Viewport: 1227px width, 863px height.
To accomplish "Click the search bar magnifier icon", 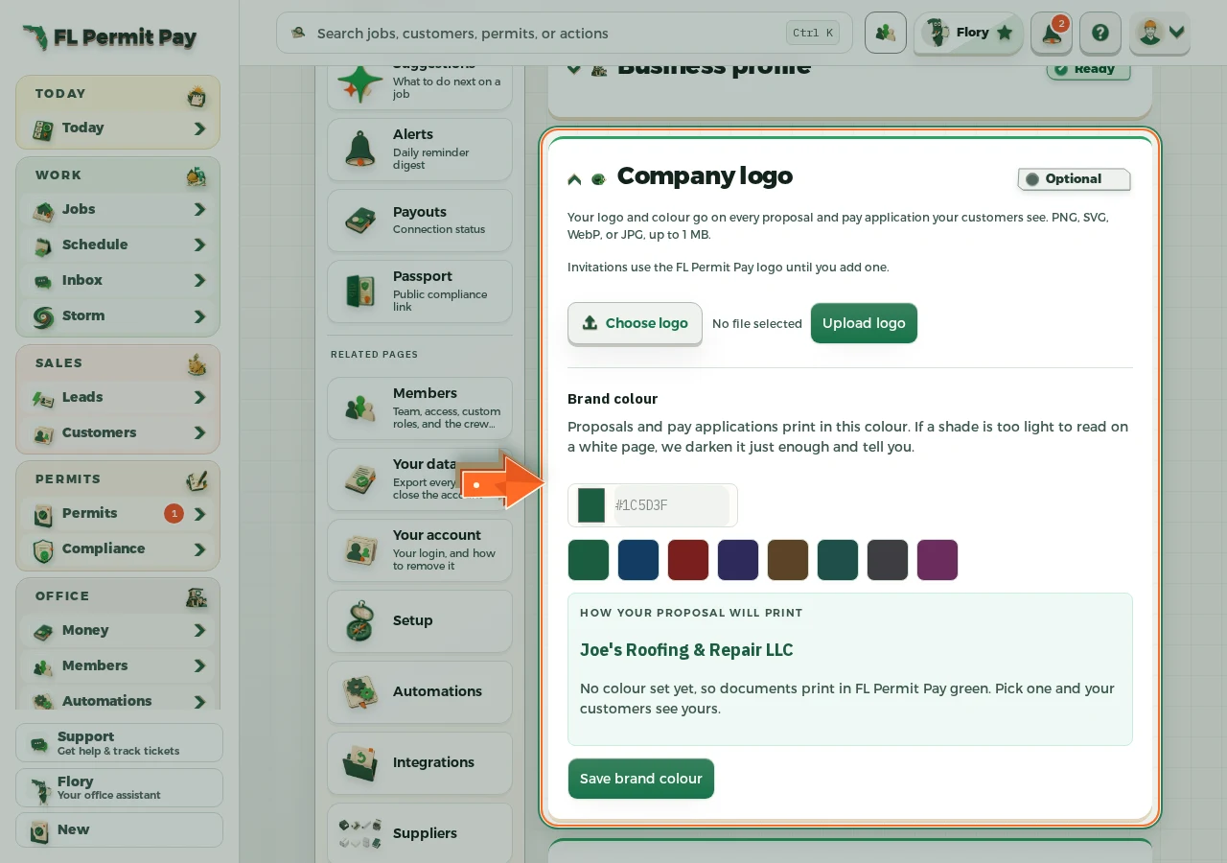I will (298, 33).
